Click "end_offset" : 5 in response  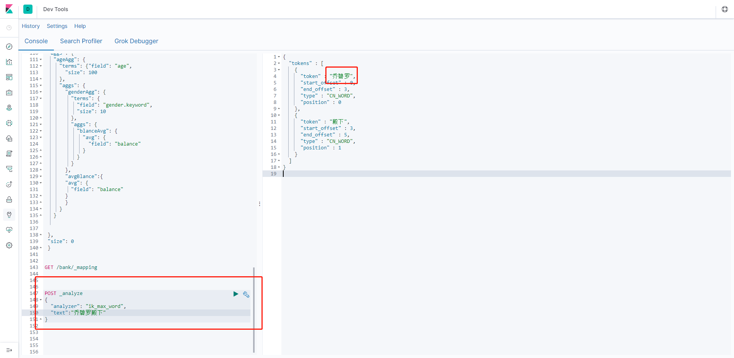pyautogui.click(x=325, y=135)
